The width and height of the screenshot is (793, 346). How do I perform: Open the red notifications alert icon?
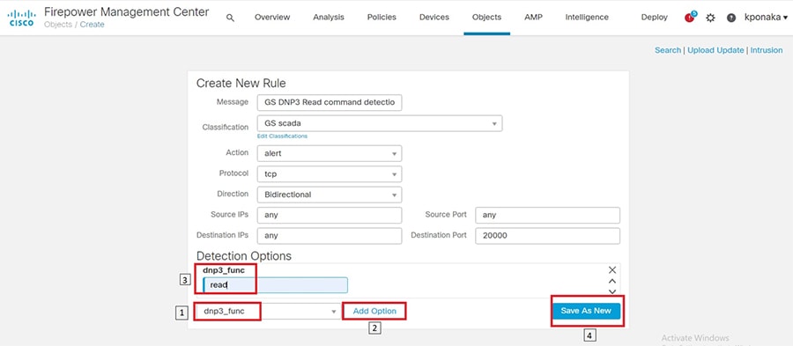[690, 18]
